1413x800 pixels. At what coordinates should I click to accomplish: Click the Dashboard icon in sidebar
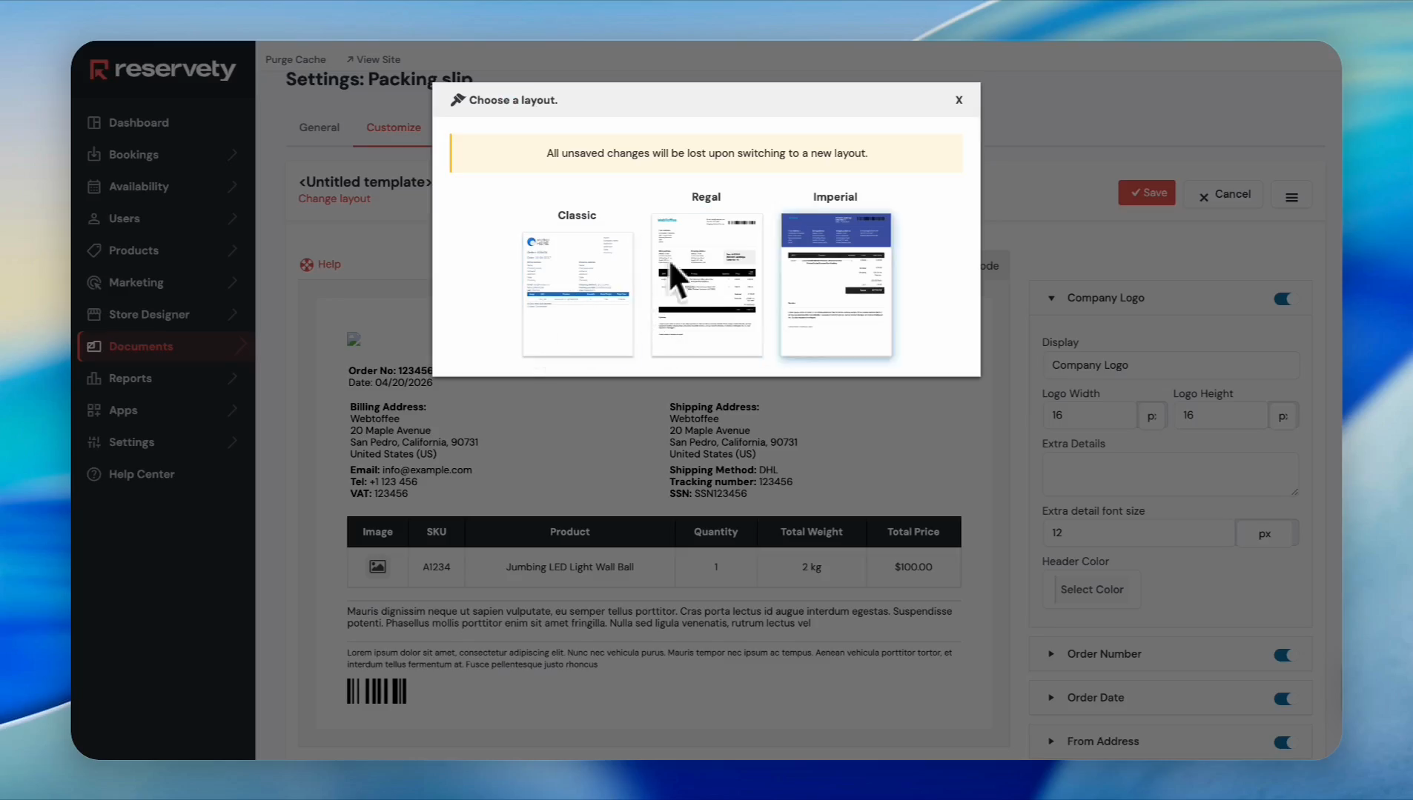click(94, 123)
